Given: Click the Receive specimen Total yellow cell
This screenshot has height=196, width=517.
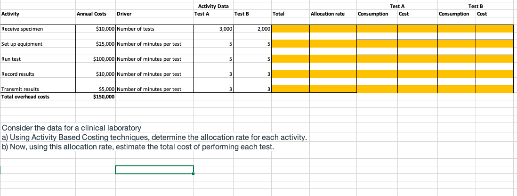Looking at the screenshot, I should click(291, 29).
